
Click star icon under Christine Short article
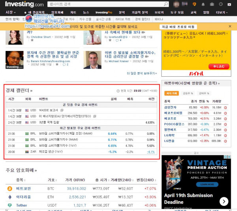click(x=32, y=40)
